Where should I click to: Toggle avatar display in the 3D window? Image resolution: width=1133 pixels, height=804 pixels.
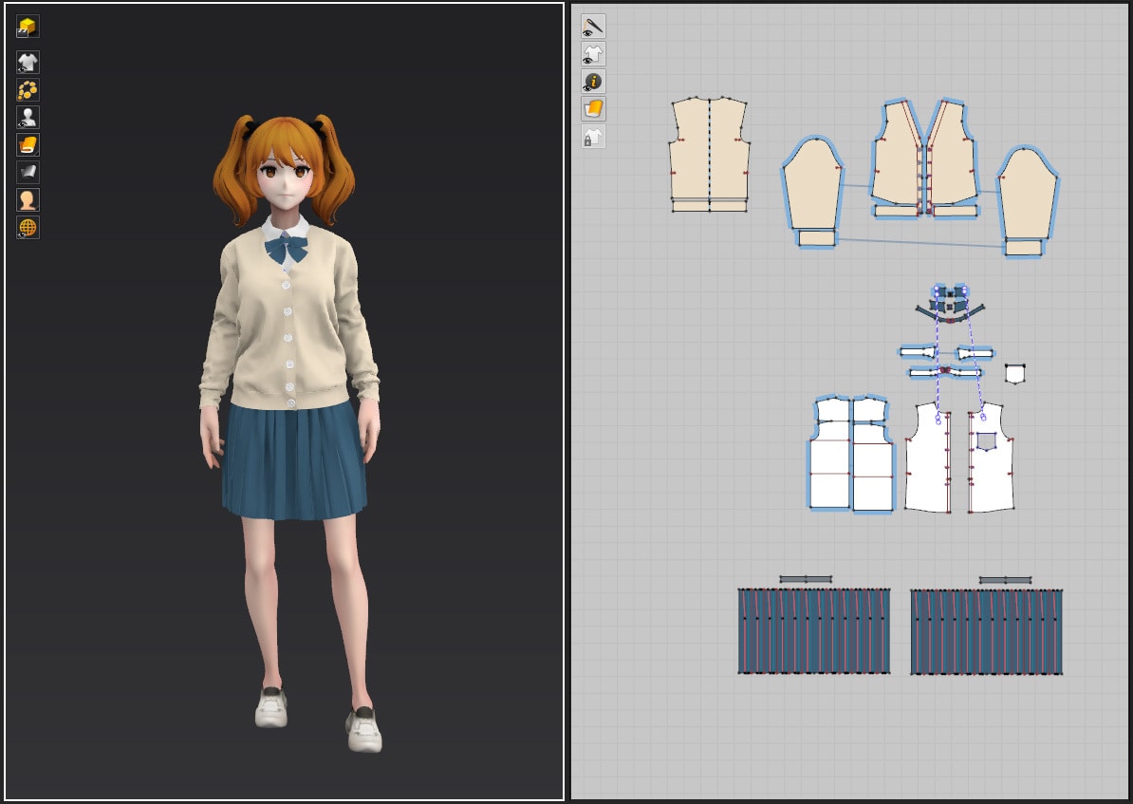[x=28, y=117]
